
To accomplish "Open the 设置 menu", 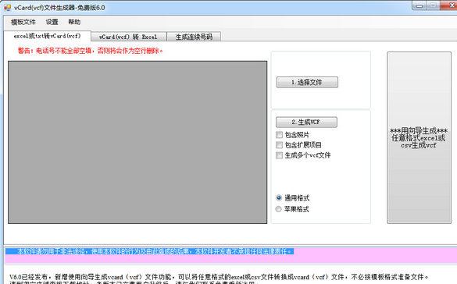I will [52, 22].
